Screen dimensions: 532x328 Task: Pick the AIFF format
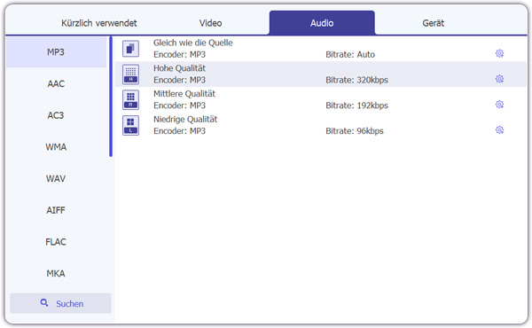(57, 210)
